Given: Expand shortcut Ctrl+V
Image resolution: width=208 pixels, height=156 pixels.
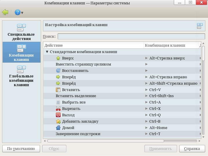Looking at the screenshot, I should tap(146, 90).
